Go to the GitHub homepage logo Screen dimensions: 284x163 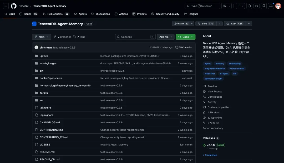point(14,6)
